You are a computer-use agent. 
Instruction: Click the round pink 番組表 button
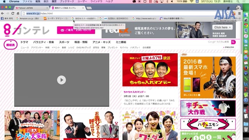click(11, 45)
